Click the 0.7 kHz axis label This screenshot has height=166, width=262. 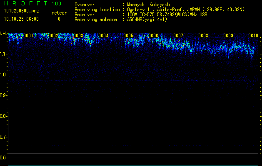pyautogui.click(x=3, y=137)
